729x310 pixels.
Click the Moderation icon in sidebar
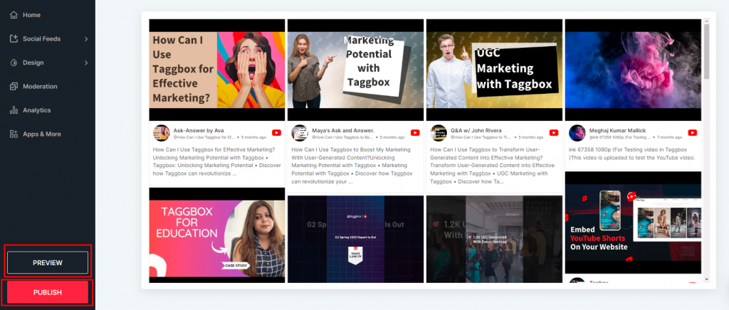tap(14, 87)
